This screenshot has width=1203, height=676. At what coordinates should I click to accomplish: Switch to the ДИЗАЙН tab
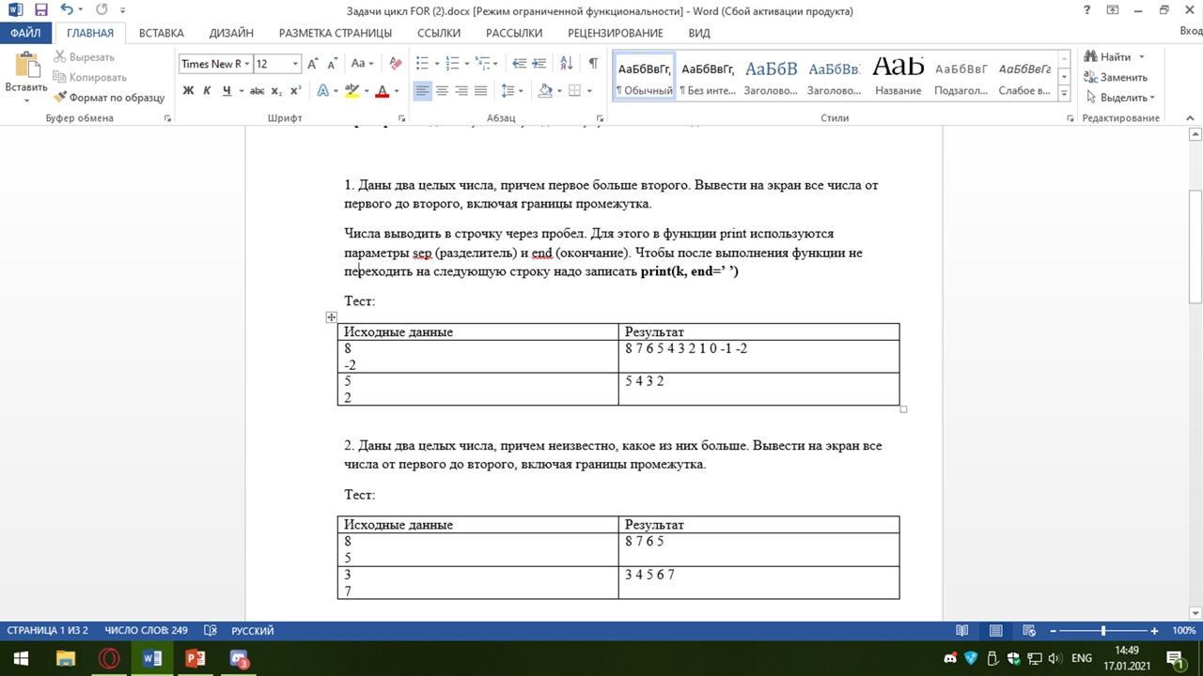point(231,33)
